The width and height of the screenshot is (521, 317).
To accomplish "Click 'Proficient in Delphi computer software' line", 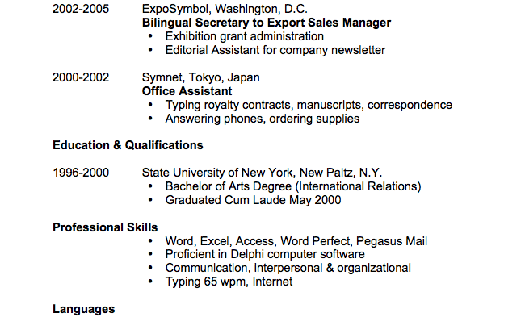I will point(265,255).
